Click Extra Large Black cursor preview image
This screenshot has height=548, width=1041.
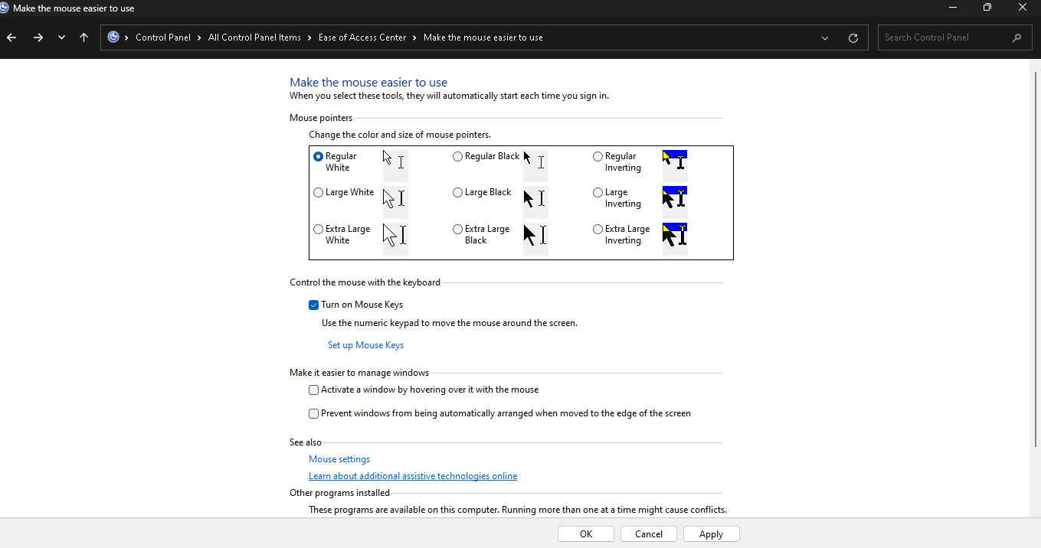[535, 237]
